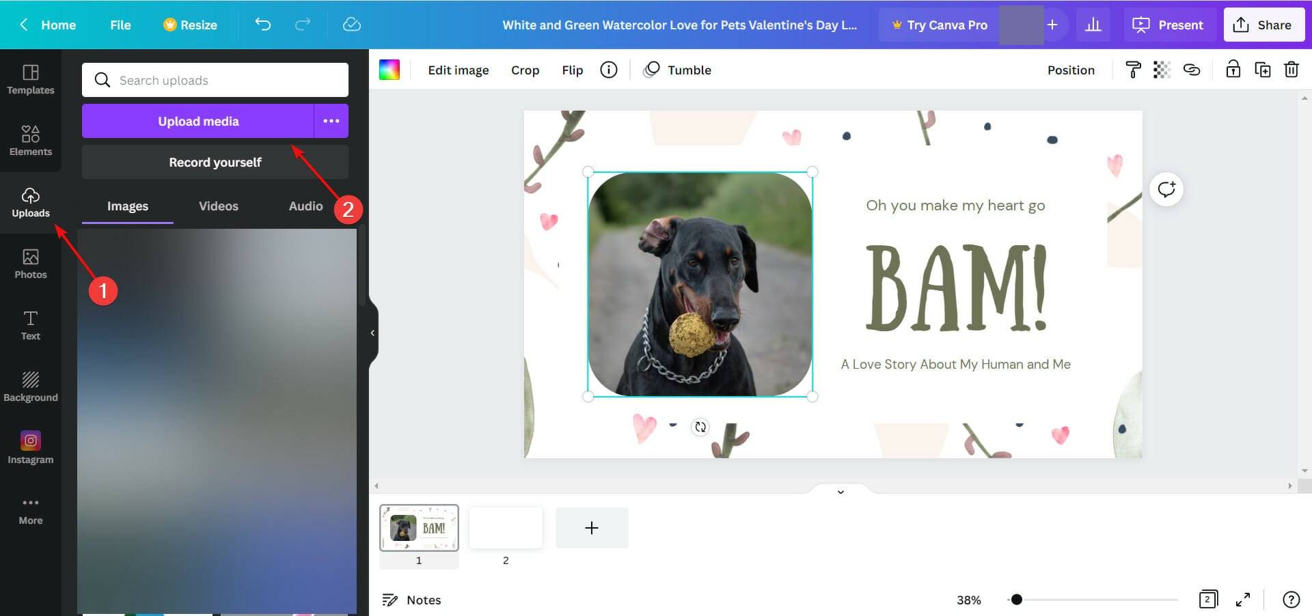
Task: Open the rainbow document colors swatch
Action: coord(389,69)
